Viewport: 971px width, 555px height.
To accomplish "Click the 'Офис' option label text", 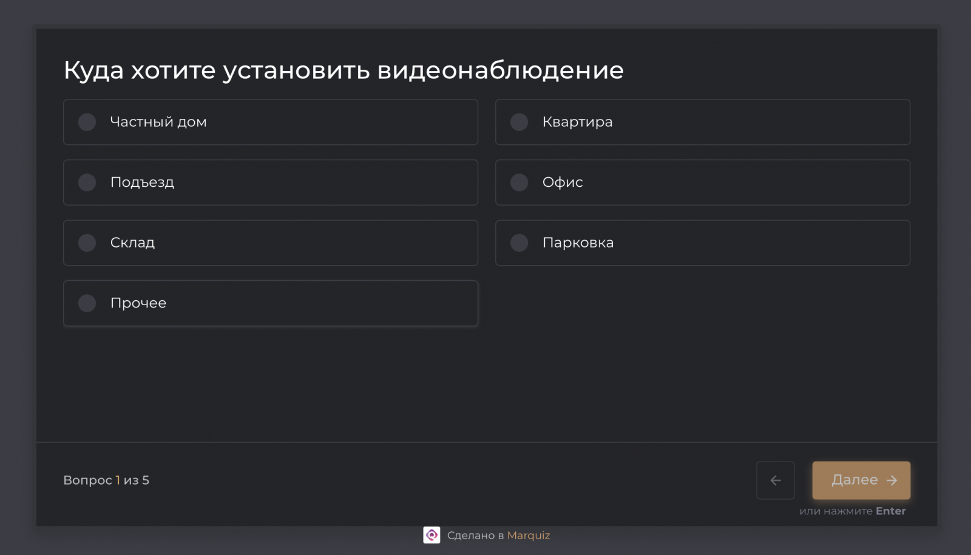I will coord(563,183).
